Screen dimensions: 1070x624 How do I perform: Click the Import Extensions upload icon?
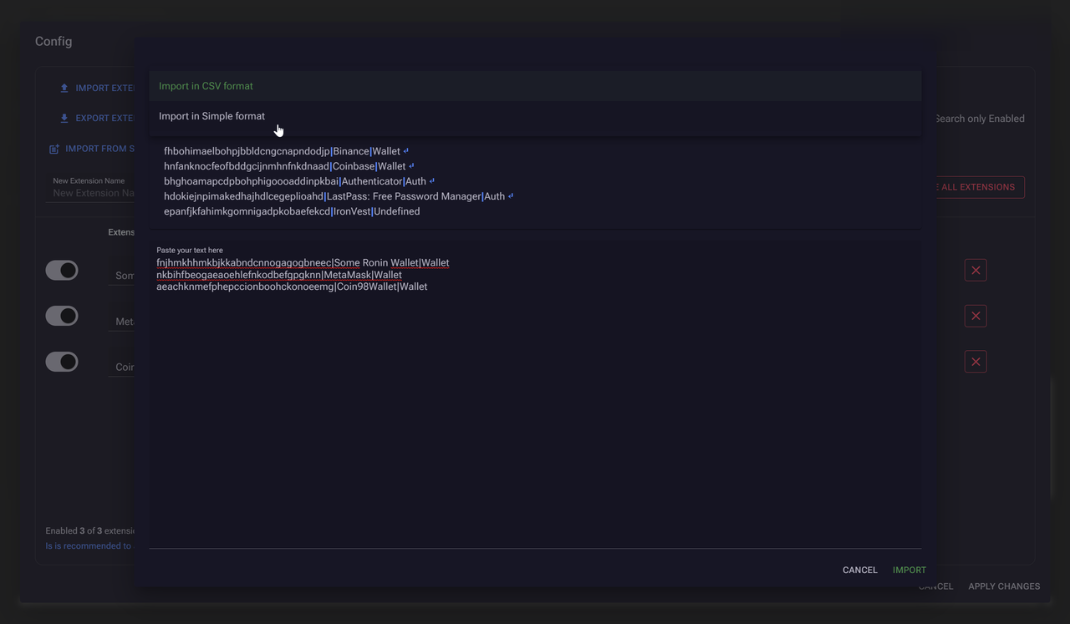[64, 89]
